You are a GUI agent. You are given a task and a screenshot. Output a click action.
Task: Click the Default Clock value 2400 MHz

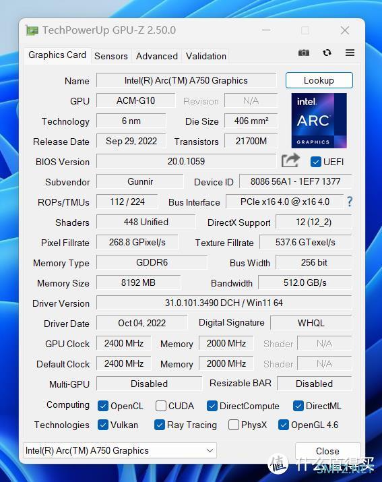[x=124, y=363]
